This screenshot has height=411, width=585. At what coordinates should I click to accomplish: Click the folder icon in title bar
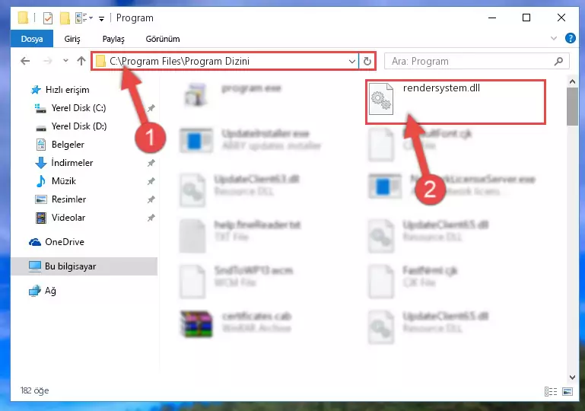[23, 18]
